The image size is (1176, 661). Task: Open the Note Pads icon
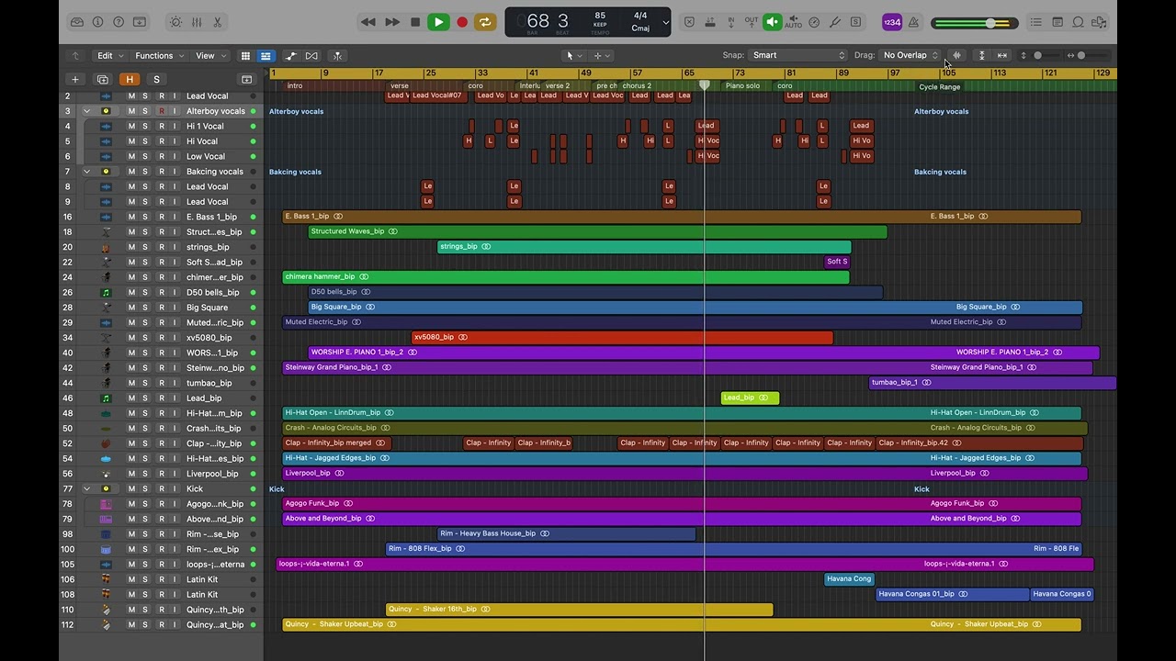(1057, 22)
